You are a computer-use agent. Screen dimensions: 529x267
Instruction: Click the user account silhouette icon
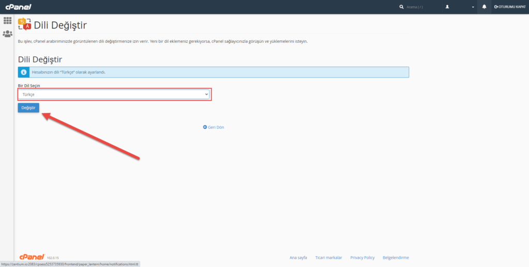tap(447, 7)
